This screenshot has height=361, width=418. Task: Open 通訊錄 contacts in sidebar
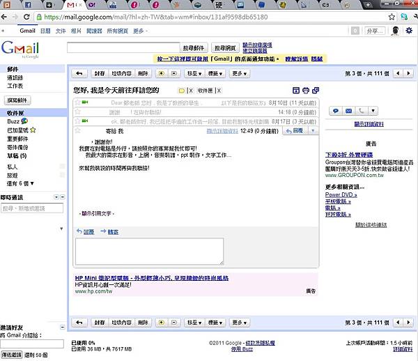pyautogui.click(x=15, y=77)
